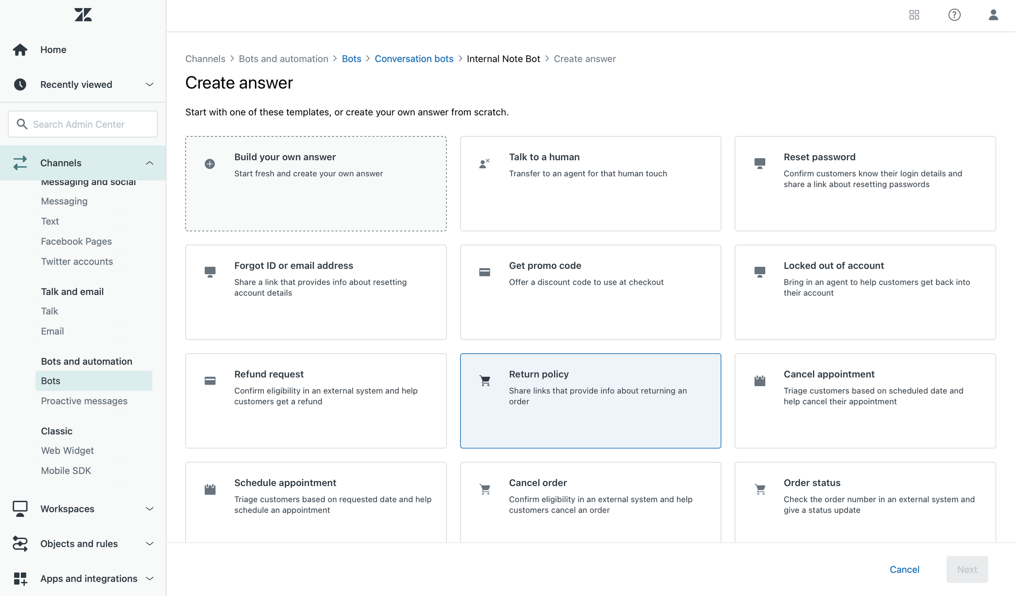Click the shopping cart icon on Cancel order
The height and width of the screenshot is (596, 1015).
point(485,489)
